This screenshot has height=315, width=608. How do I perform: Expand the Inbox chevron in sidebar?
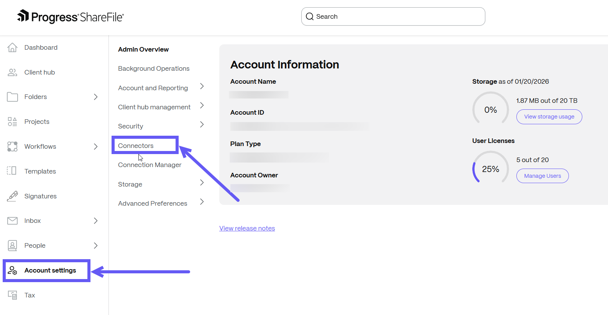pos(96,221)
